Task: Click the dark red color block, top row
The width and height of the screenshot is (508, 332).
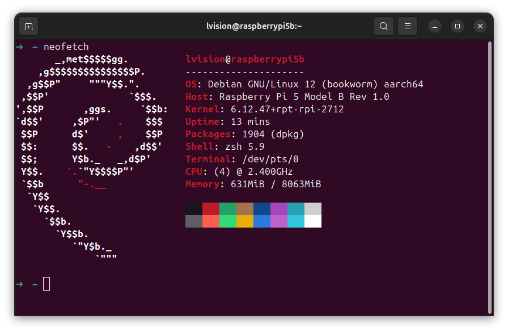Action: (211, 209)
